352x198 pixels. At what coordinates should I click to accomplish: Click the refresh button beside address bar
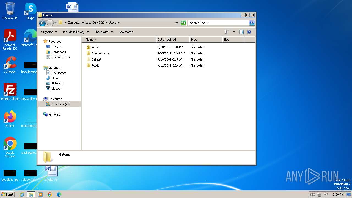[x=183, y=23]
